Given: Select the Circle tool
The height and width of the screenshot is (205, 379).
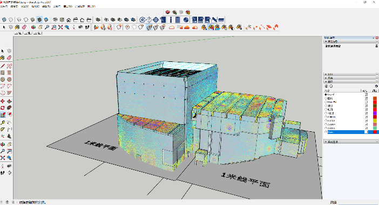Looking at the screenshot, I should (x=3, y=80).
